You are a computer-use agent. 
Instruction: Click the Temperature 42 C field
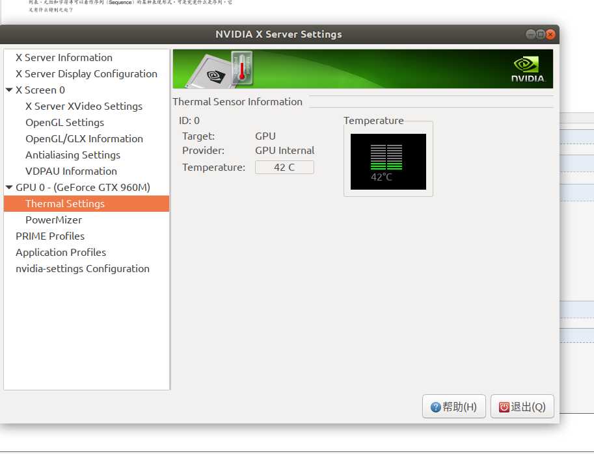click(x=284, y=167)
